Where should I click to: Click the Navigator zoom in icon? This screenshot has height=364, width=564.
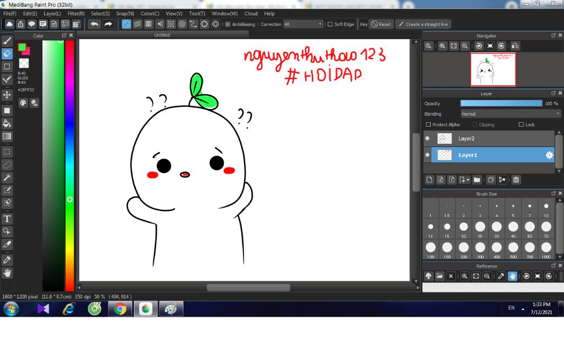point(442,46)
